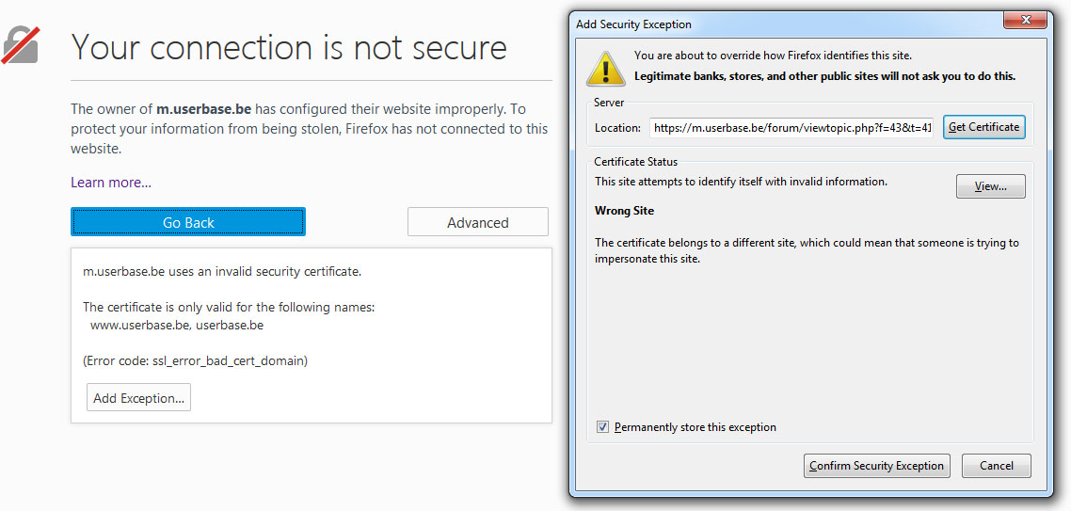Screen dimensions: 1071x511
Task: Click the yellow warning triangle icon
Action: coord(604,68)
